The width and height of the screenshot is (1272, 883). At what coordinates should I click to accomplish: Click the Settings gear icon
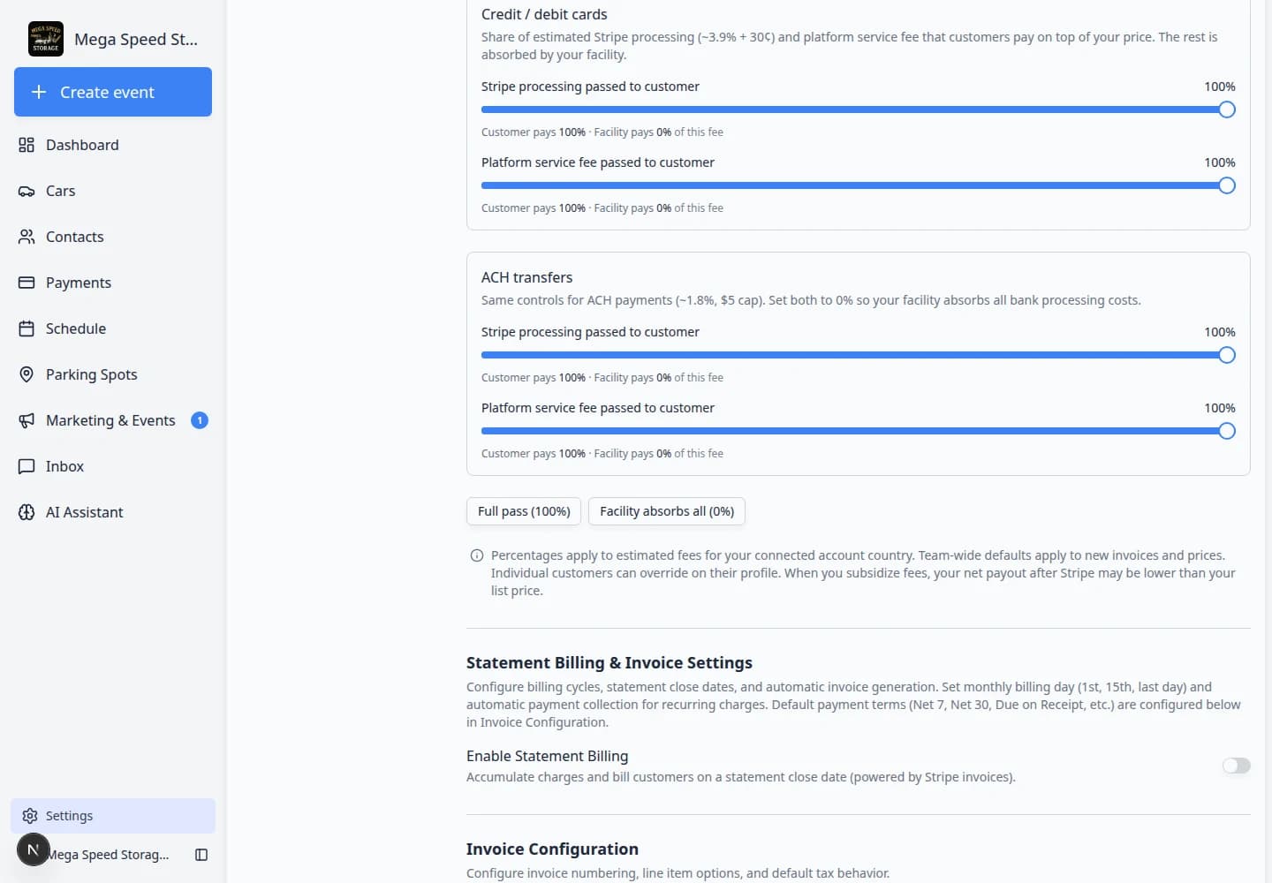(30, 816)
